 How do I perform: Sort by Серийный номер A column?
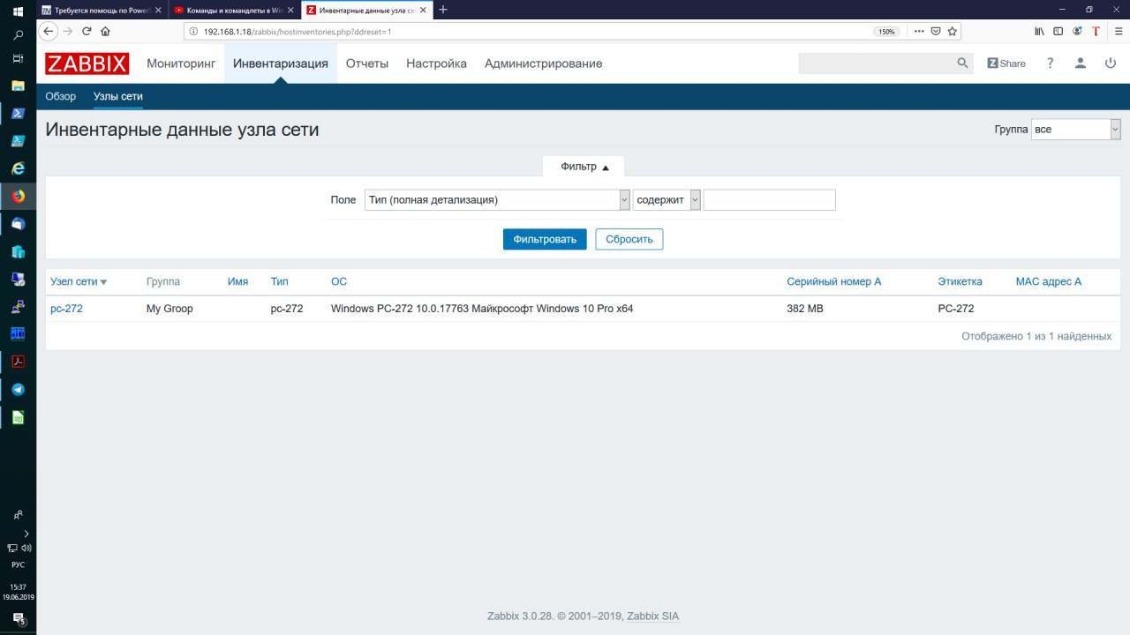(x=834, y=281)
